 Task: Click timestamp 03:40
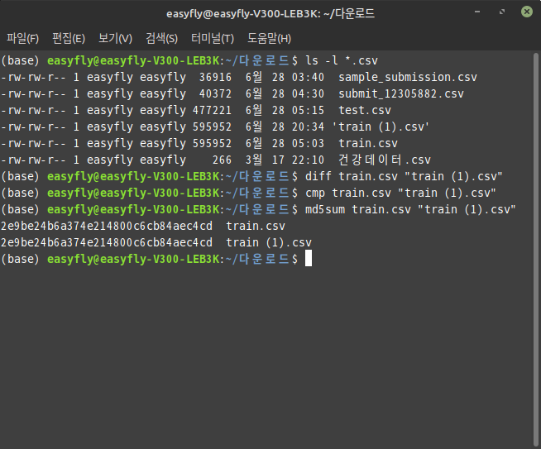tap(308, 77)
